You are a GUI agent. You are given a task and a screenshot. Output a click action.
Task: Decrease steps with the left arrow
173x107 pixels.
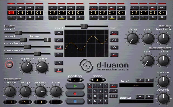(92, 80)
